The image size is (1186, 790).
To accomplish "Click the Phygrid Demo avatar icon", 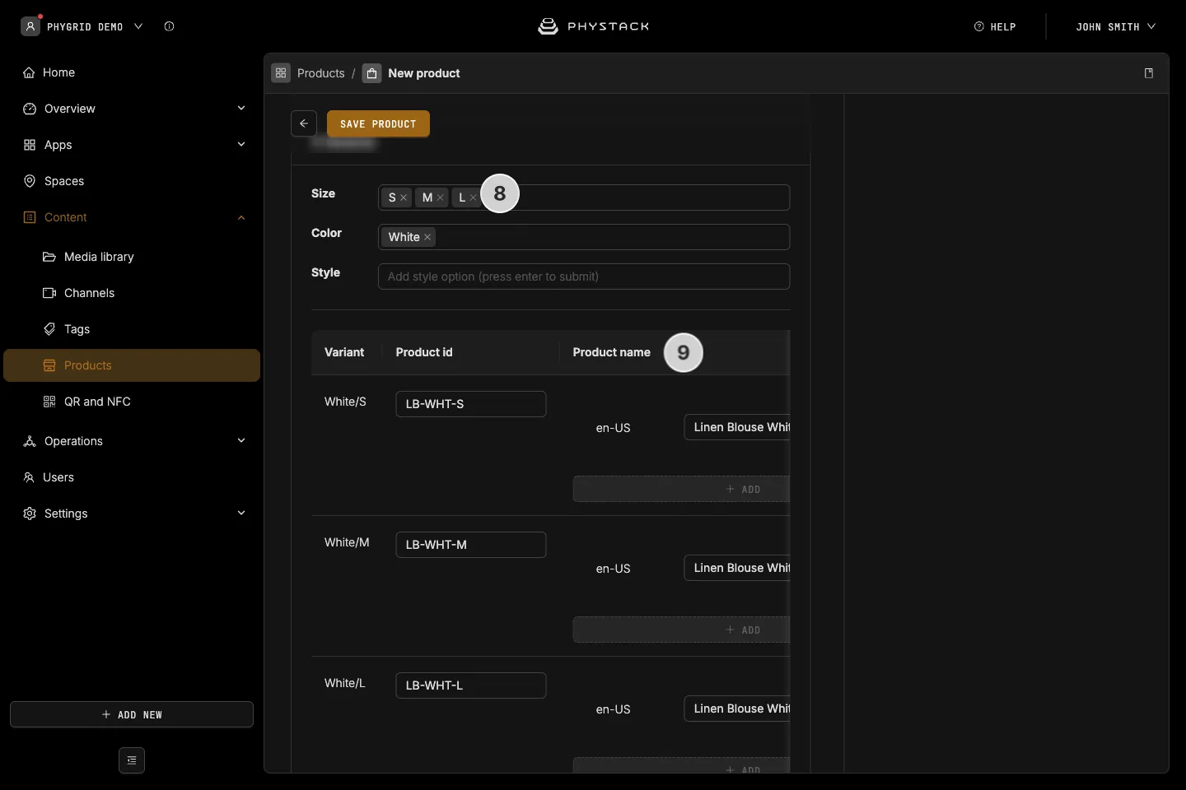I will pos(30,26).
